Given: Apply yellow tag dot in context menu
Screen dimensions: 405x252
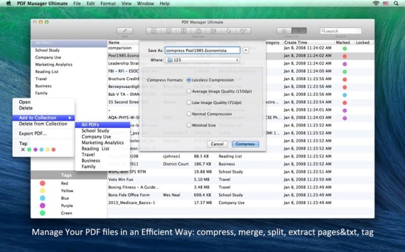Looking at the screenshot, I should (x=47, y=149).
